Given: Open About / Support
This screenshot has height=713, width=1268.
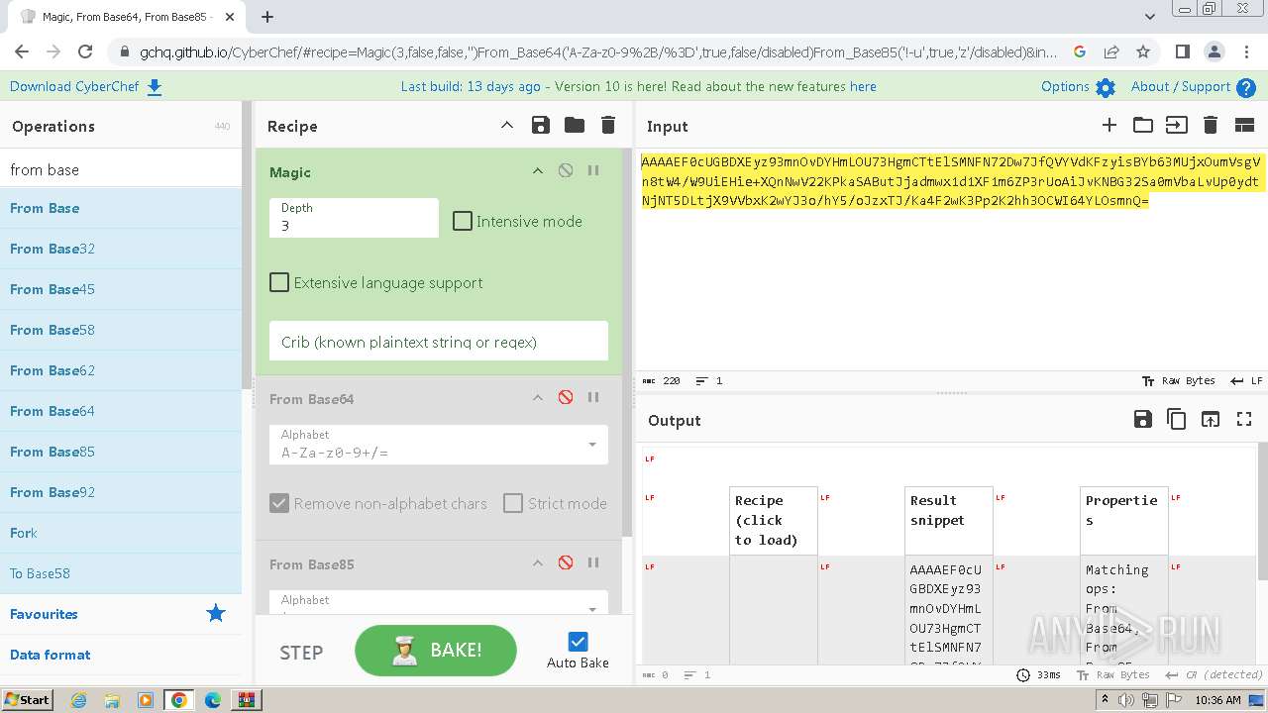Looking at the screenshot, I should [x=1194, y=86].
